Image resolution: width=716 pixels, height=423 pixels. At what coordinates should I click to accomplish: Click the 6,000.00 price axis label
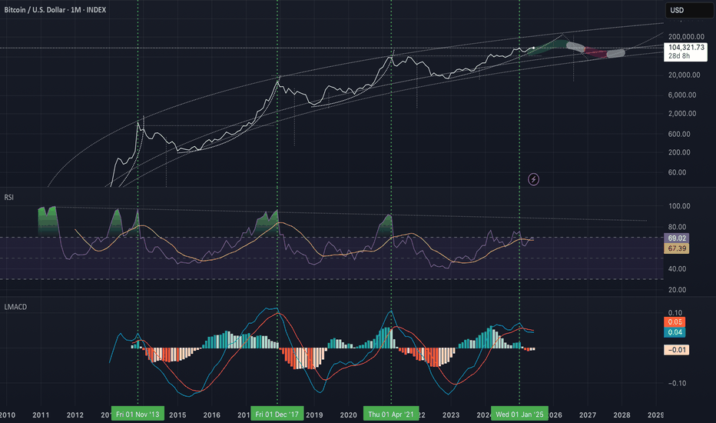tap(682, 95)
